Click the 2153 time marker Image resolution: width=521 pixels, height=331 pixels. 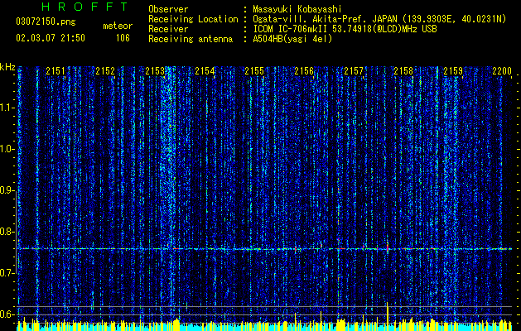tap(155, 71)
